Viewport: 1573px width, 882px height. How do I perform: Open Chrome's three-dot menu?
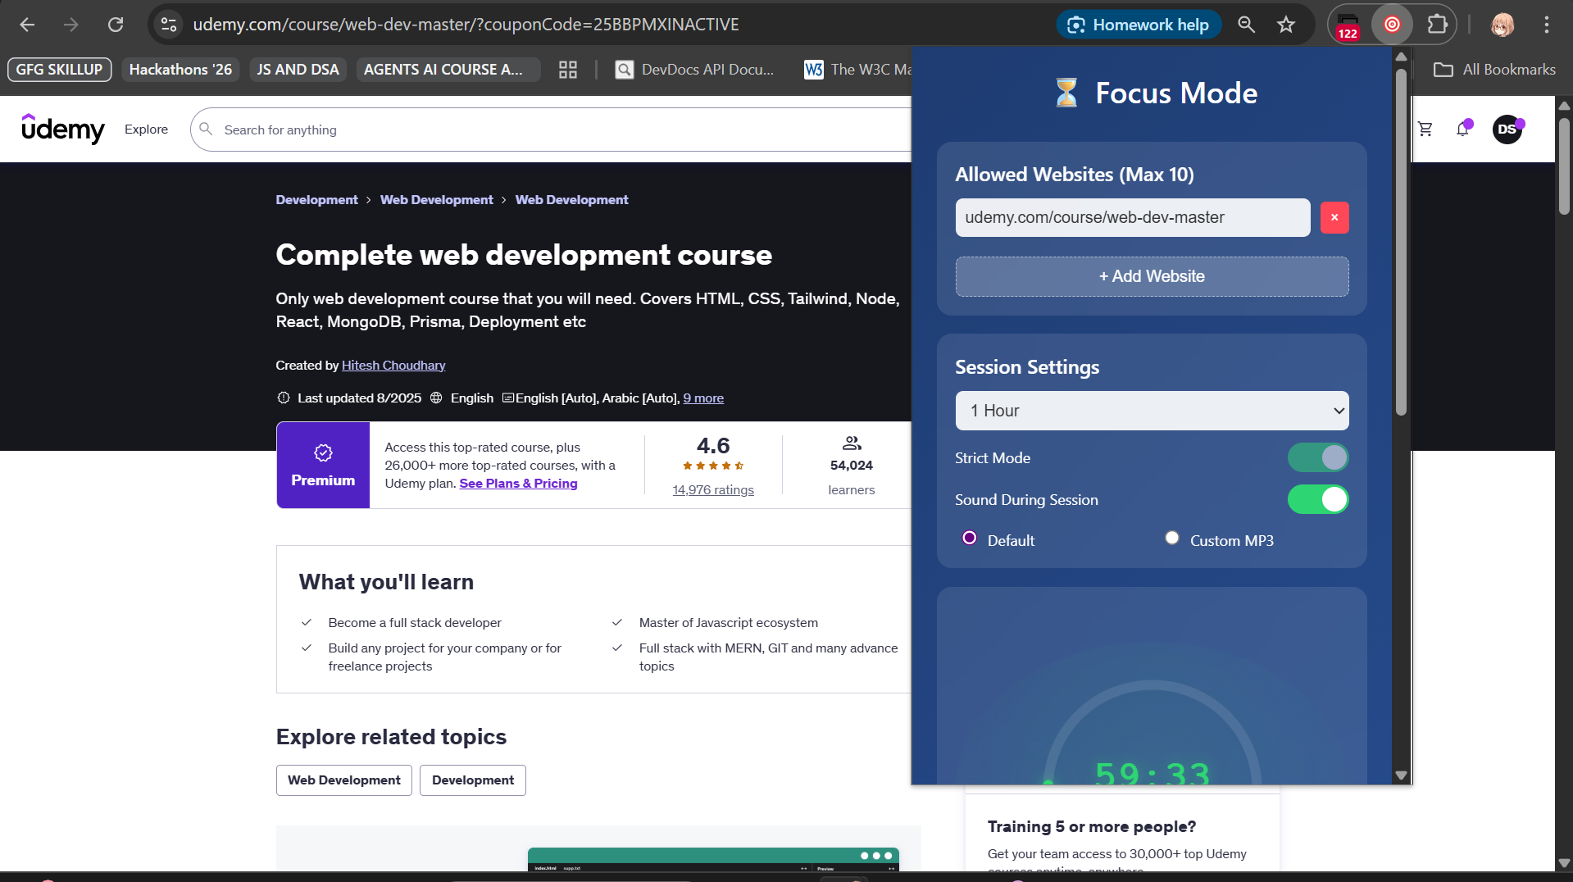click(1547, 25)
